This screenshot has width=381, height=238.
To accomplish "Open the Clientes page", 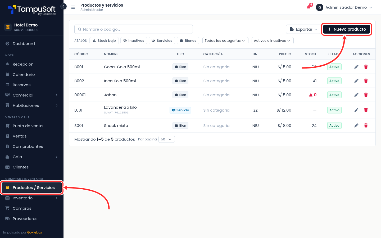I will click(x=32, y=167).
